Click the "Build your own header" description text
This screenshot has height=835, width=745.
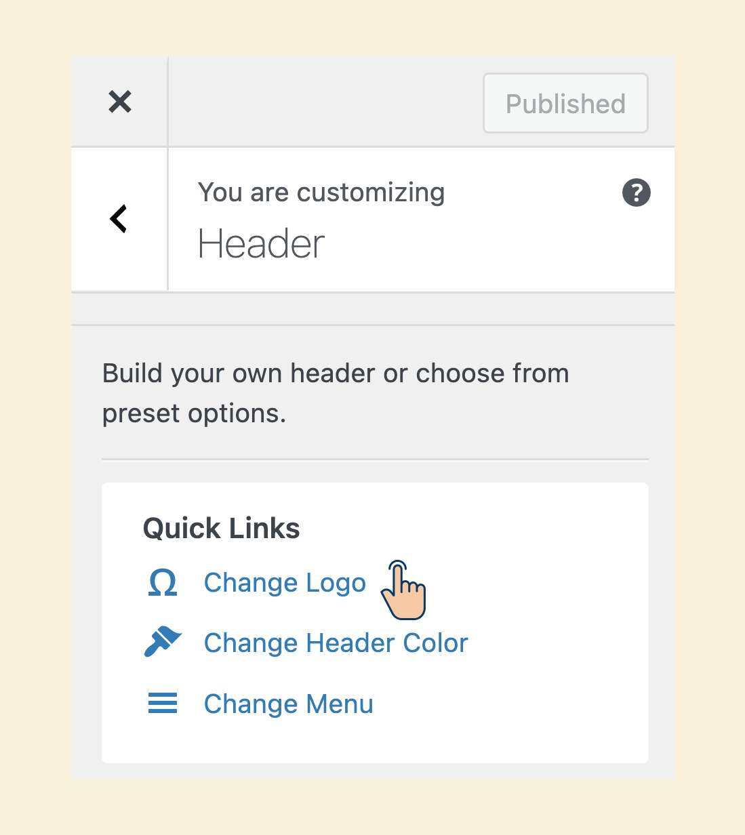pos(336,393)
